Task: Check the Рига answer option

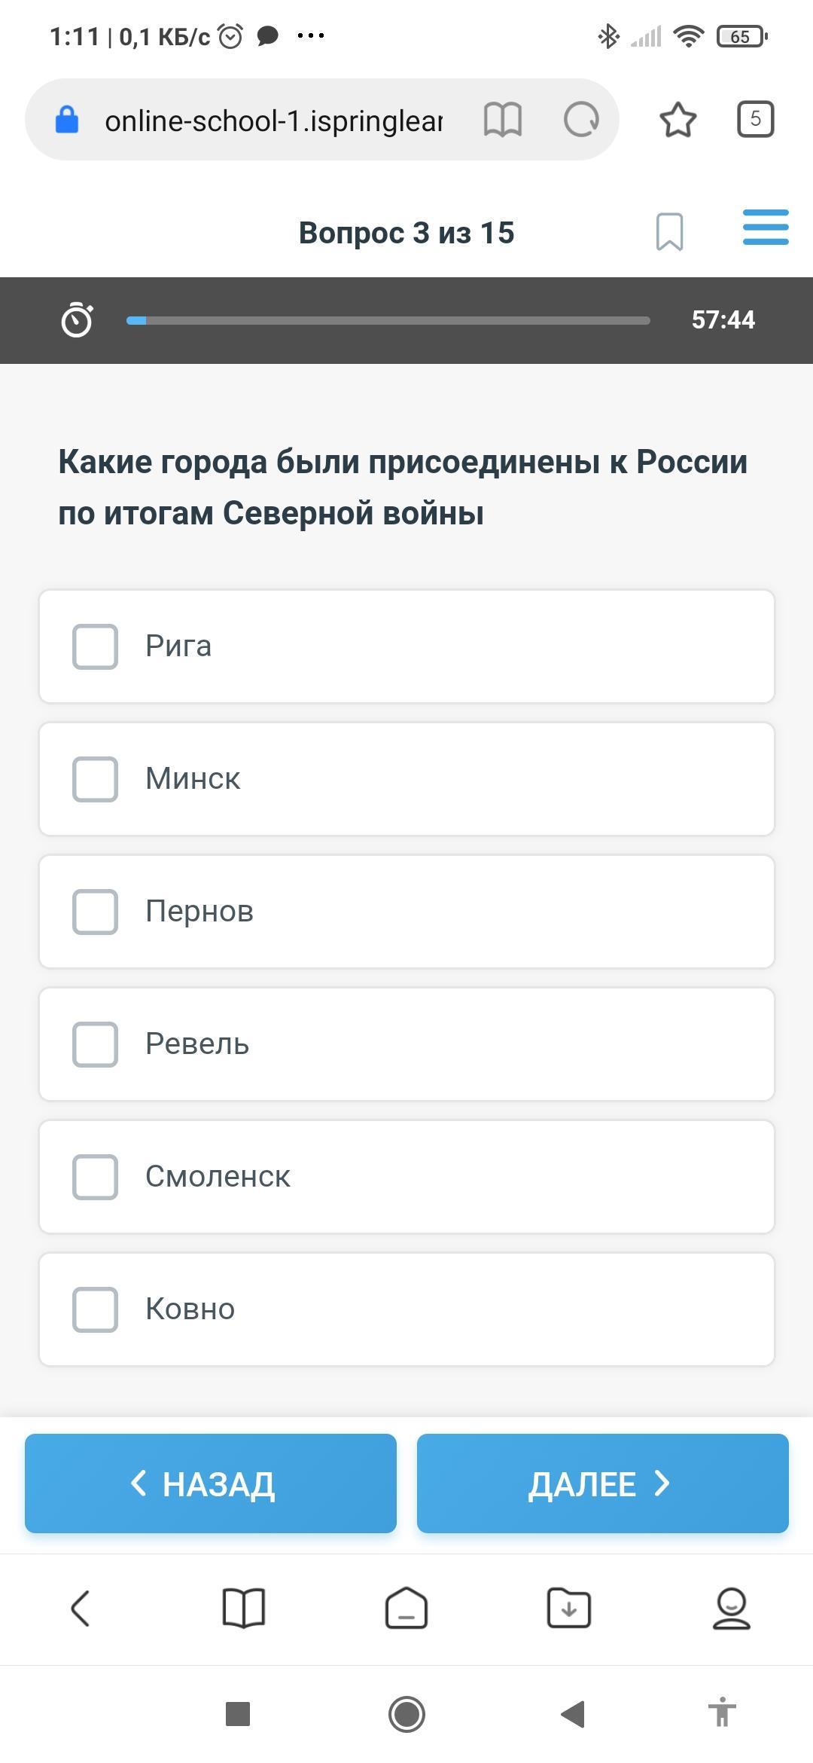Action: tap(95, 646)
